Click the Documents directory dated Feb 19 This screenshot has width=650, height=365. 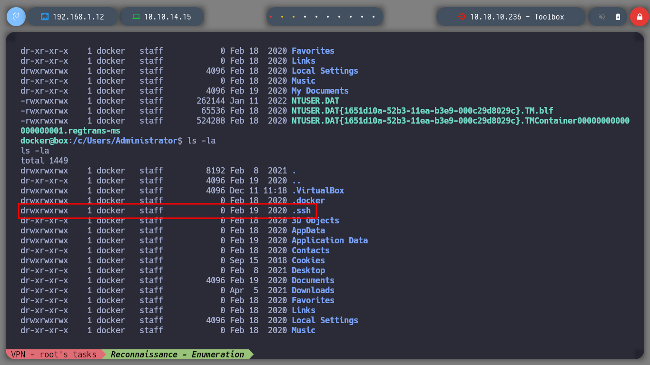313,280
